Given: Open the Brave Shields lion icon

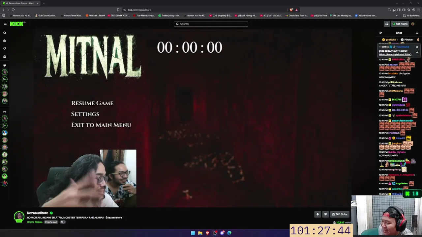Looking at the screenshot, I should click(291, 10).
